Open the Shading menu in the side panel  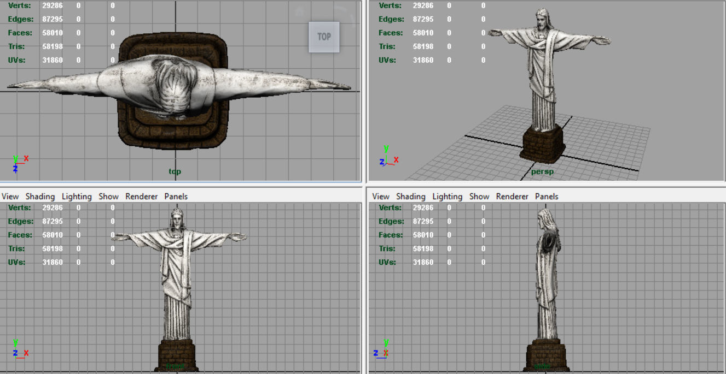410,197
